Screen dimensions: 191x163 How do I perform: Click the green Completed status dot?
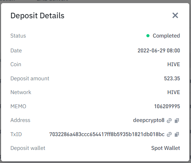pos(148,35)
